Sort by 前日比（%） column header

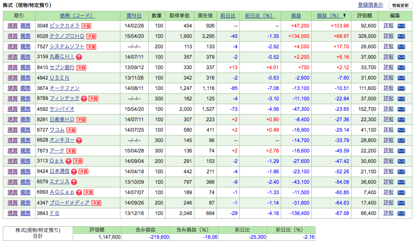click(x=260, y=16)
